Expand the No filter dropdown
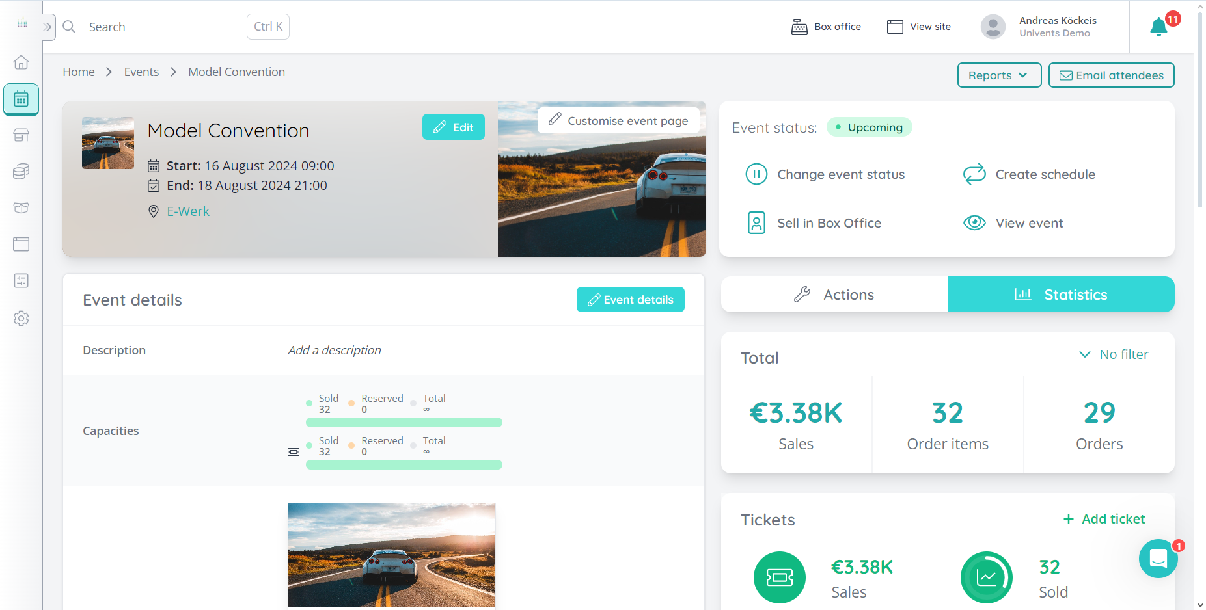 point(1114,354)
